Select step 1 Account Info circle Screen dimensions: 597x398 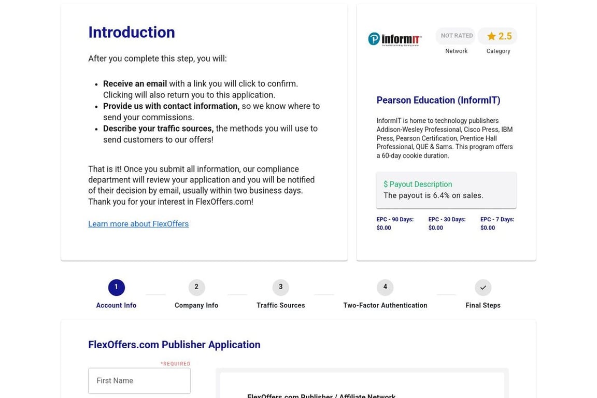pos(116,288)
